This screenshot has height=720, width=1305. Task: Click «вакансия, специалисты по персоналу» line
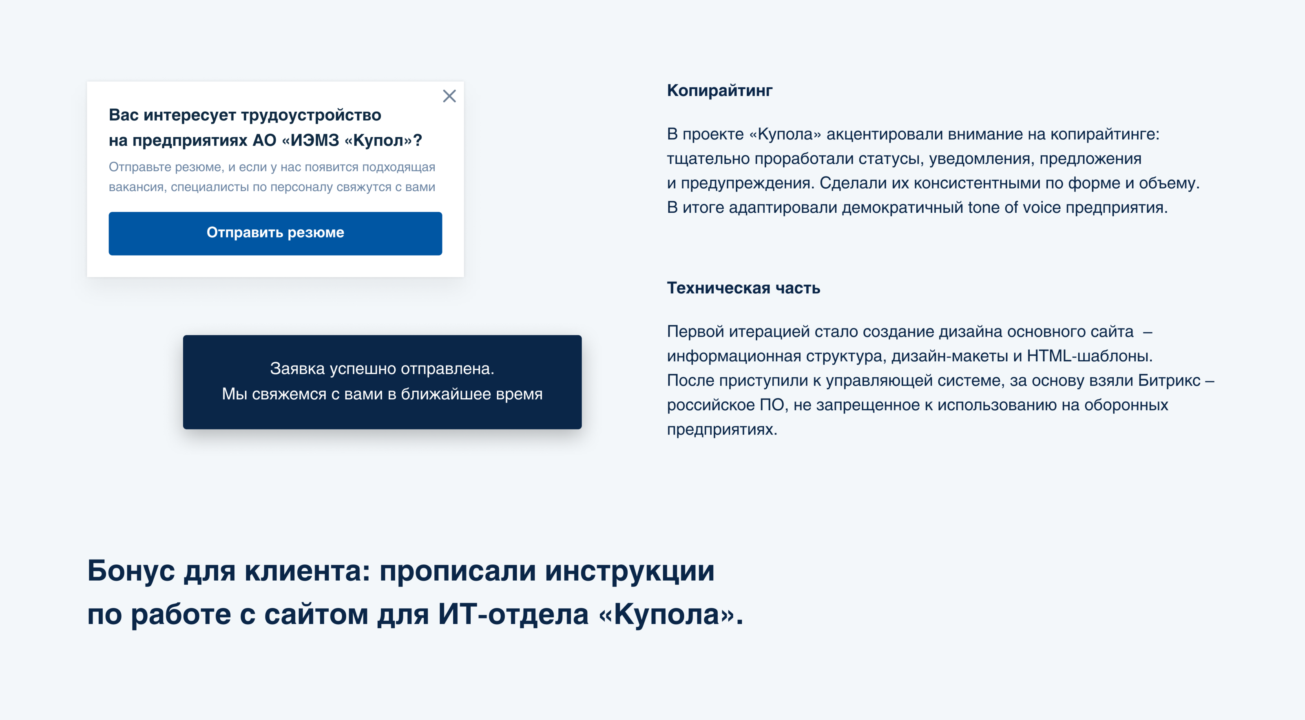click(x=272, y=187)
